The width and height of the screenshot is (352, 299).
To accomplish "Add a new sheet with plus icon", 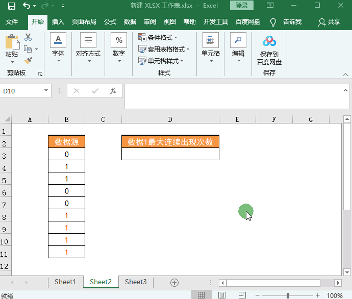I will pyautogui.click(x=174, y=282).
